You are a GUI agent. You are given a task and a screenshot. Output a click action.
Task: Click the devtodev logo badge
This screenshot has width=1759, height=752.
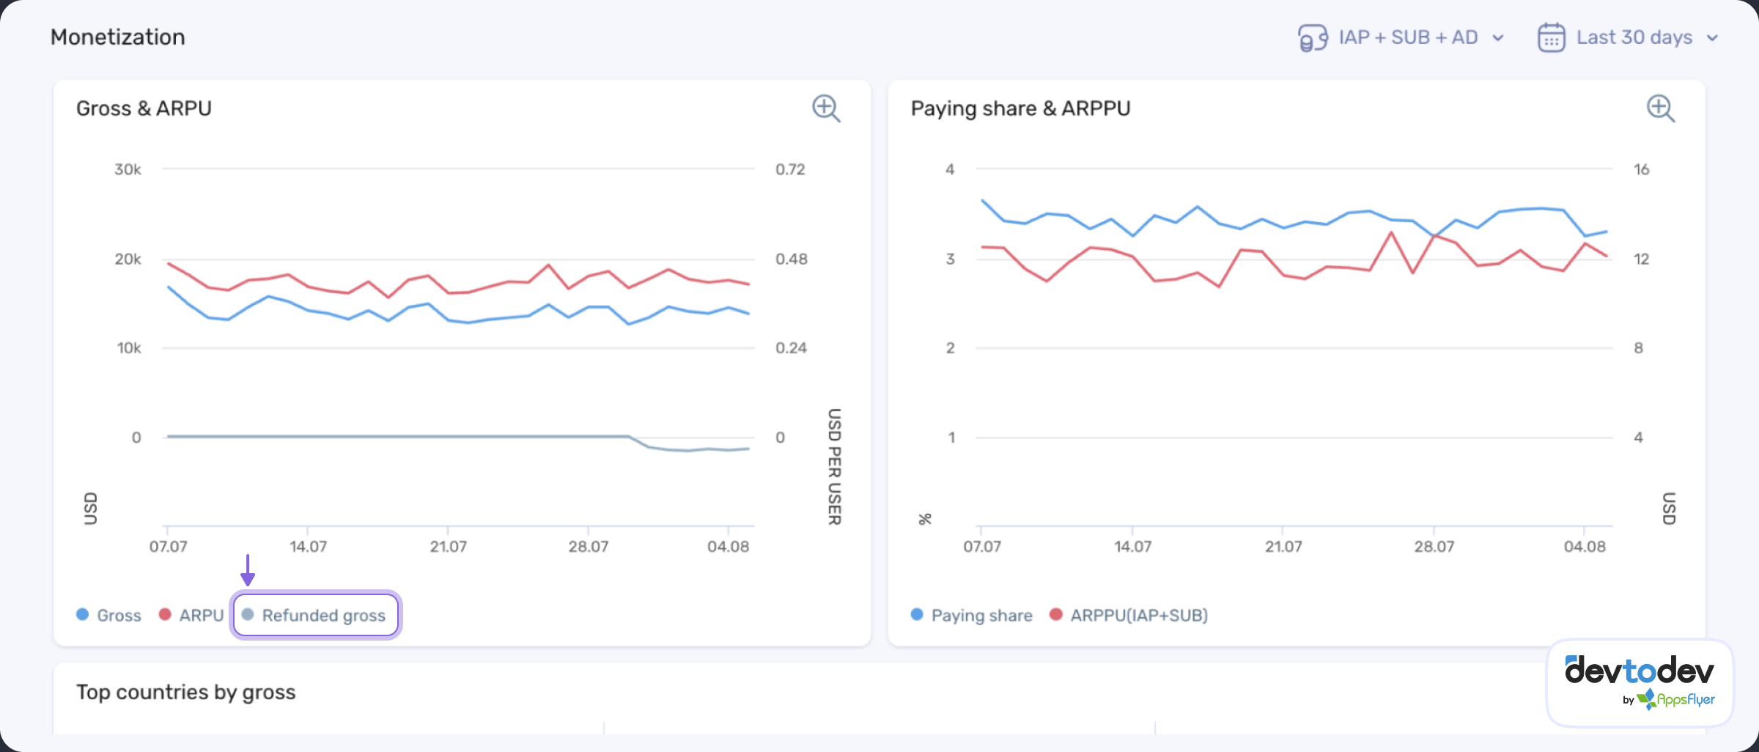pyautogui.click(x=1639, y=671)
